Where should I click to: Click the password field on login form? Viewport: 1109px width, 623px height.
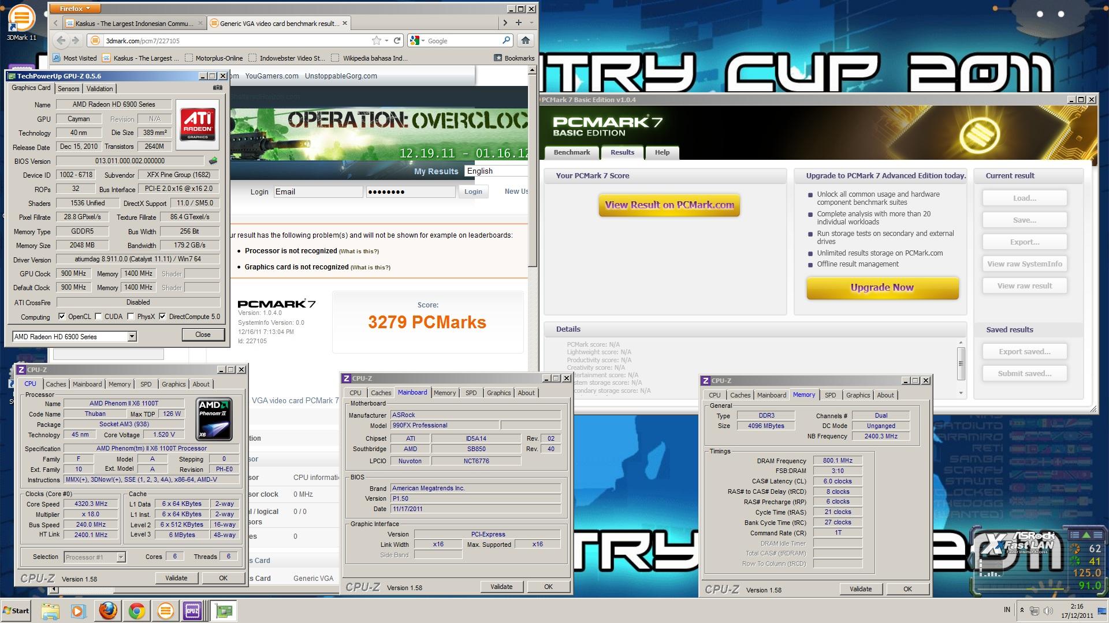pyautogui.click(x=411, y=192)
